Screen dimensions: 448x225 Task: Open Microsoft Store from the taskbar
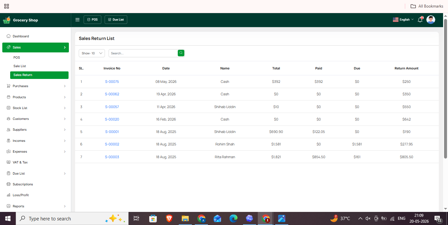coord(153,218)
